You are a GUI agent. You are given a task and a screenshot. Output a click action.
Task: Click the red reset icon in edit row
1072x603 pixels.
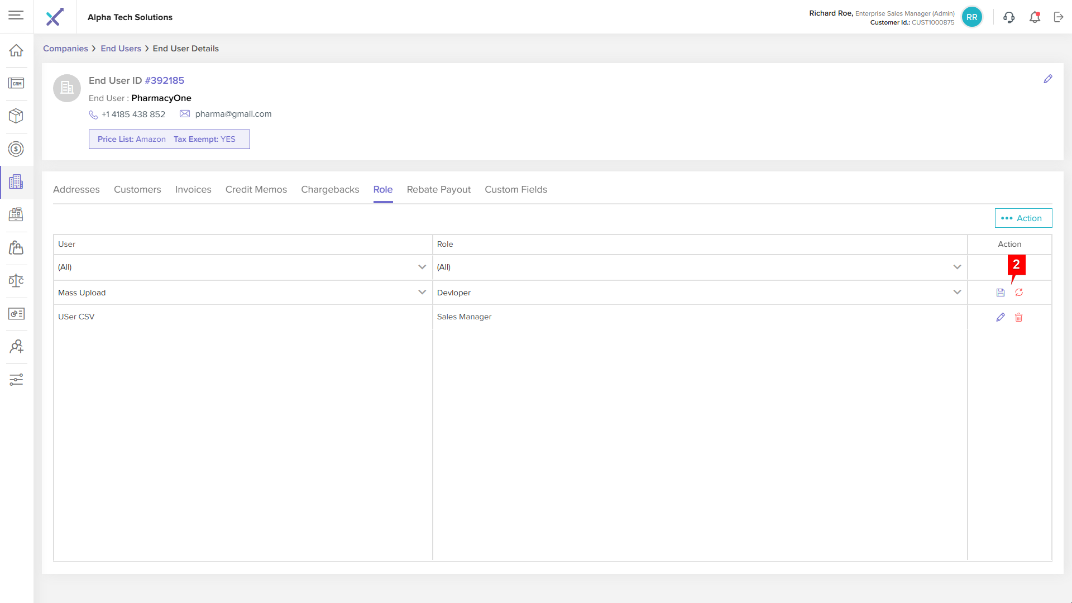click(x=1018, y=293)
